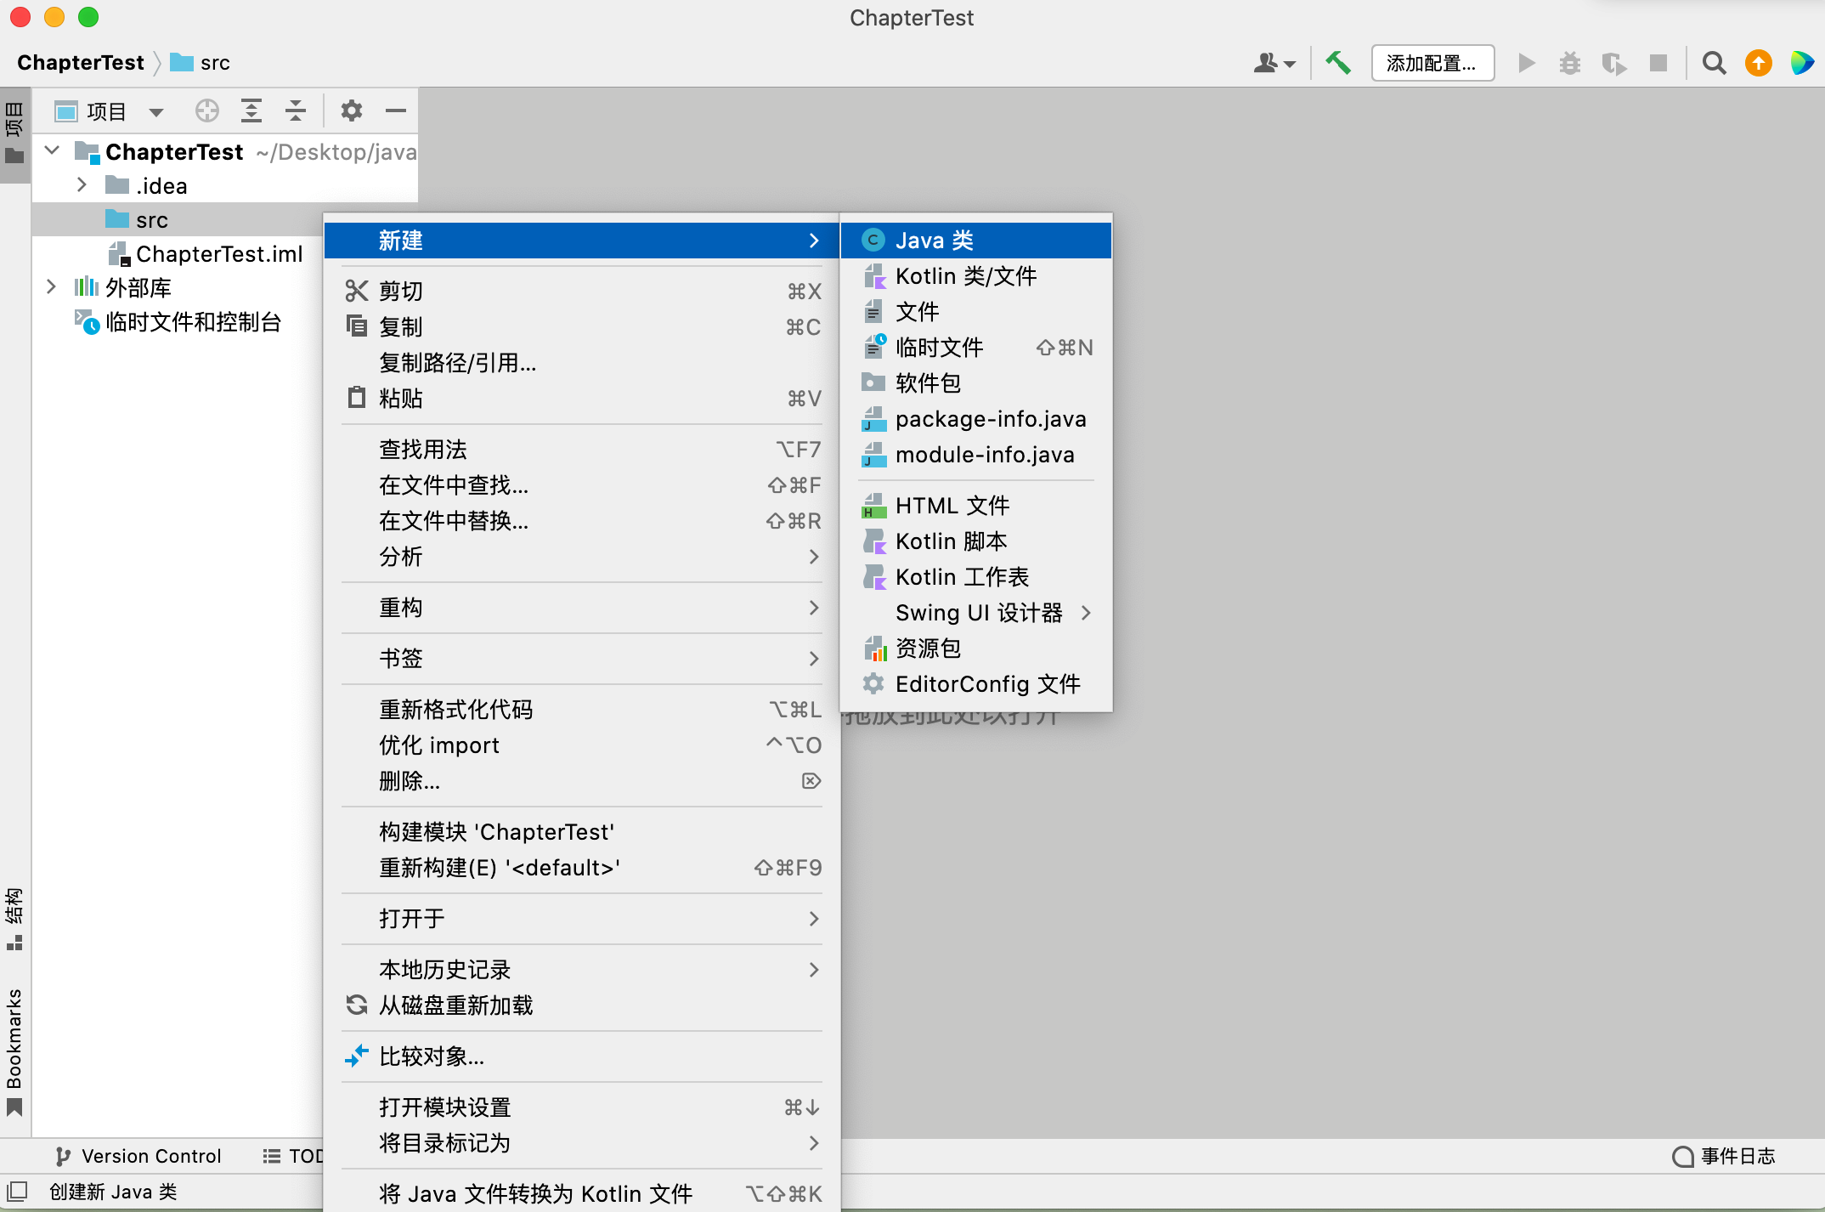1825x1212 pixels.
Task: Open project panel gear settings
Action: [351, 111]
